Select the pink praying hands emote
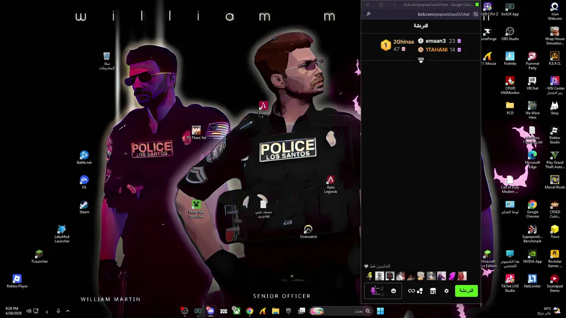566x318 pixels. coord(452,276)
